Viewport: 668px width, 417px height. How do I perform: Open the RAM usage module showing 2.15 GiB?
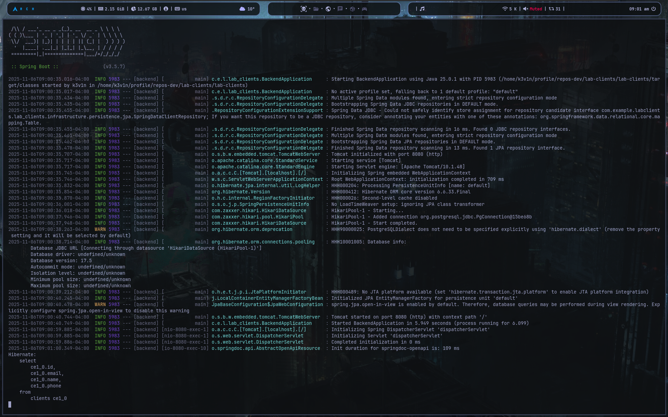tap(111, 9)
